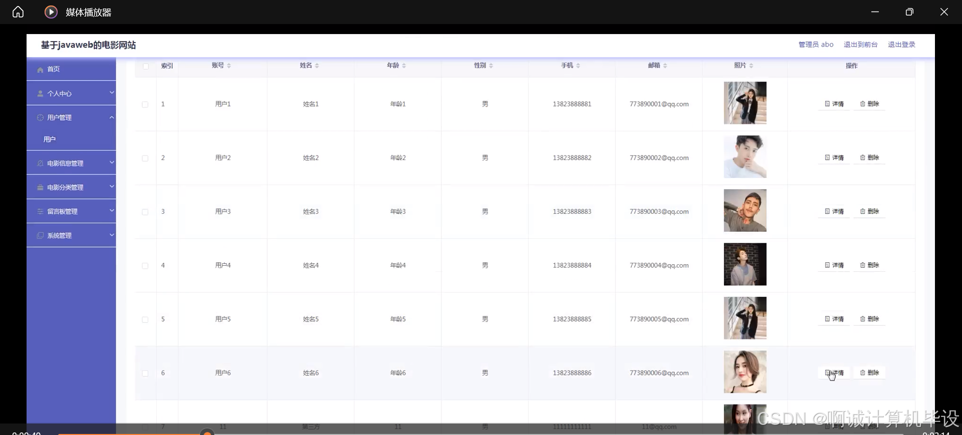Delete the 用户4 row
The width and height of the screenshot is (962, 435).
pyautogui.click(x=869, y=265)
